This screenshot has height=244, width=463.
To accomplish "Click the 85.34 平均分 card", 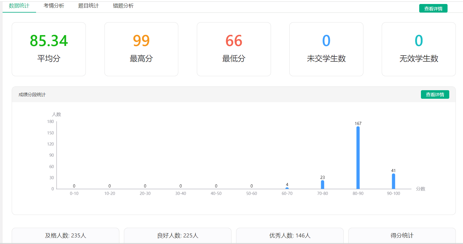I will tap(49, 49).
